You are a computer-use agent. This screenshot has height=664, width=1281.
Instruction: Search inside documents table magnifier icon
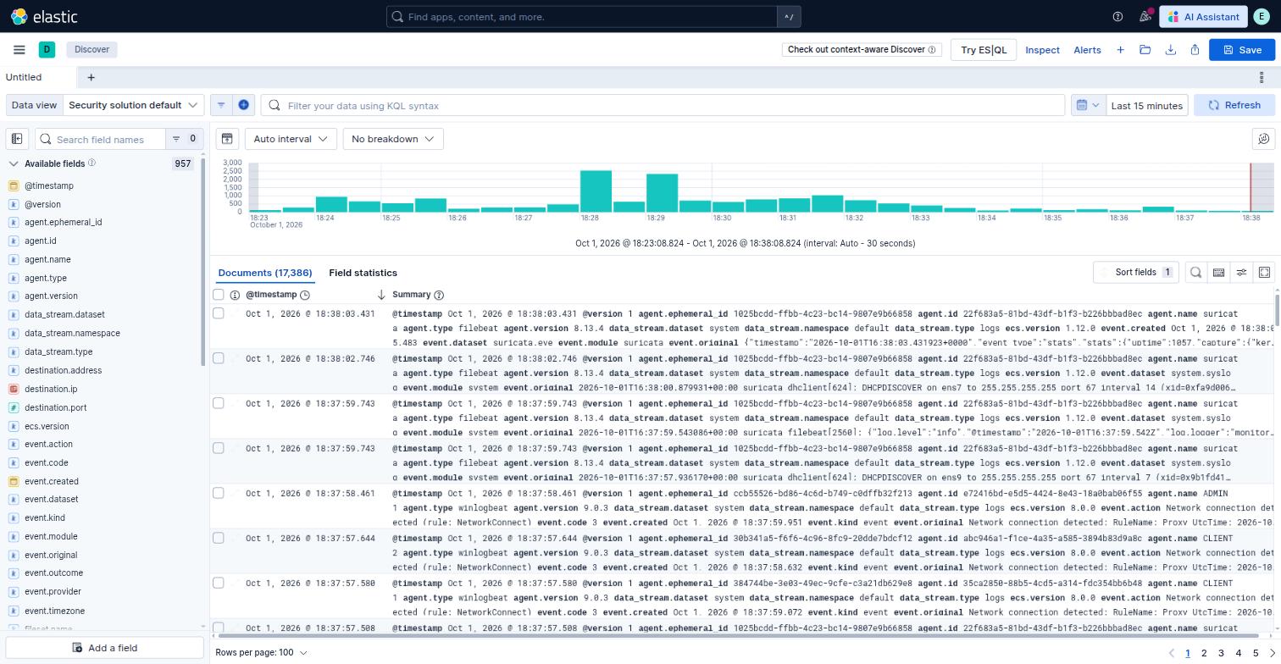click(x=1195, y=272)
